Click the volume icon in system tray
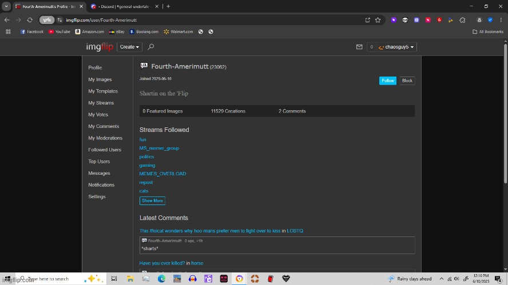 (x=457, y=279)
